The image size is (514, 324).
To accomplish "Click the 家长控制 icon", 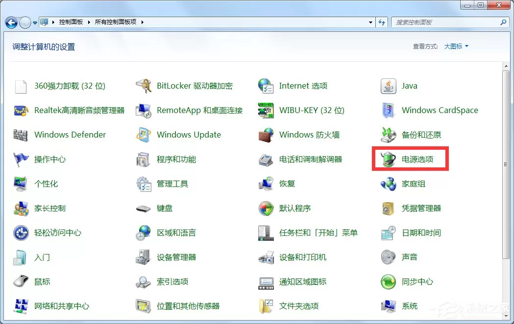I will [21, 208].
